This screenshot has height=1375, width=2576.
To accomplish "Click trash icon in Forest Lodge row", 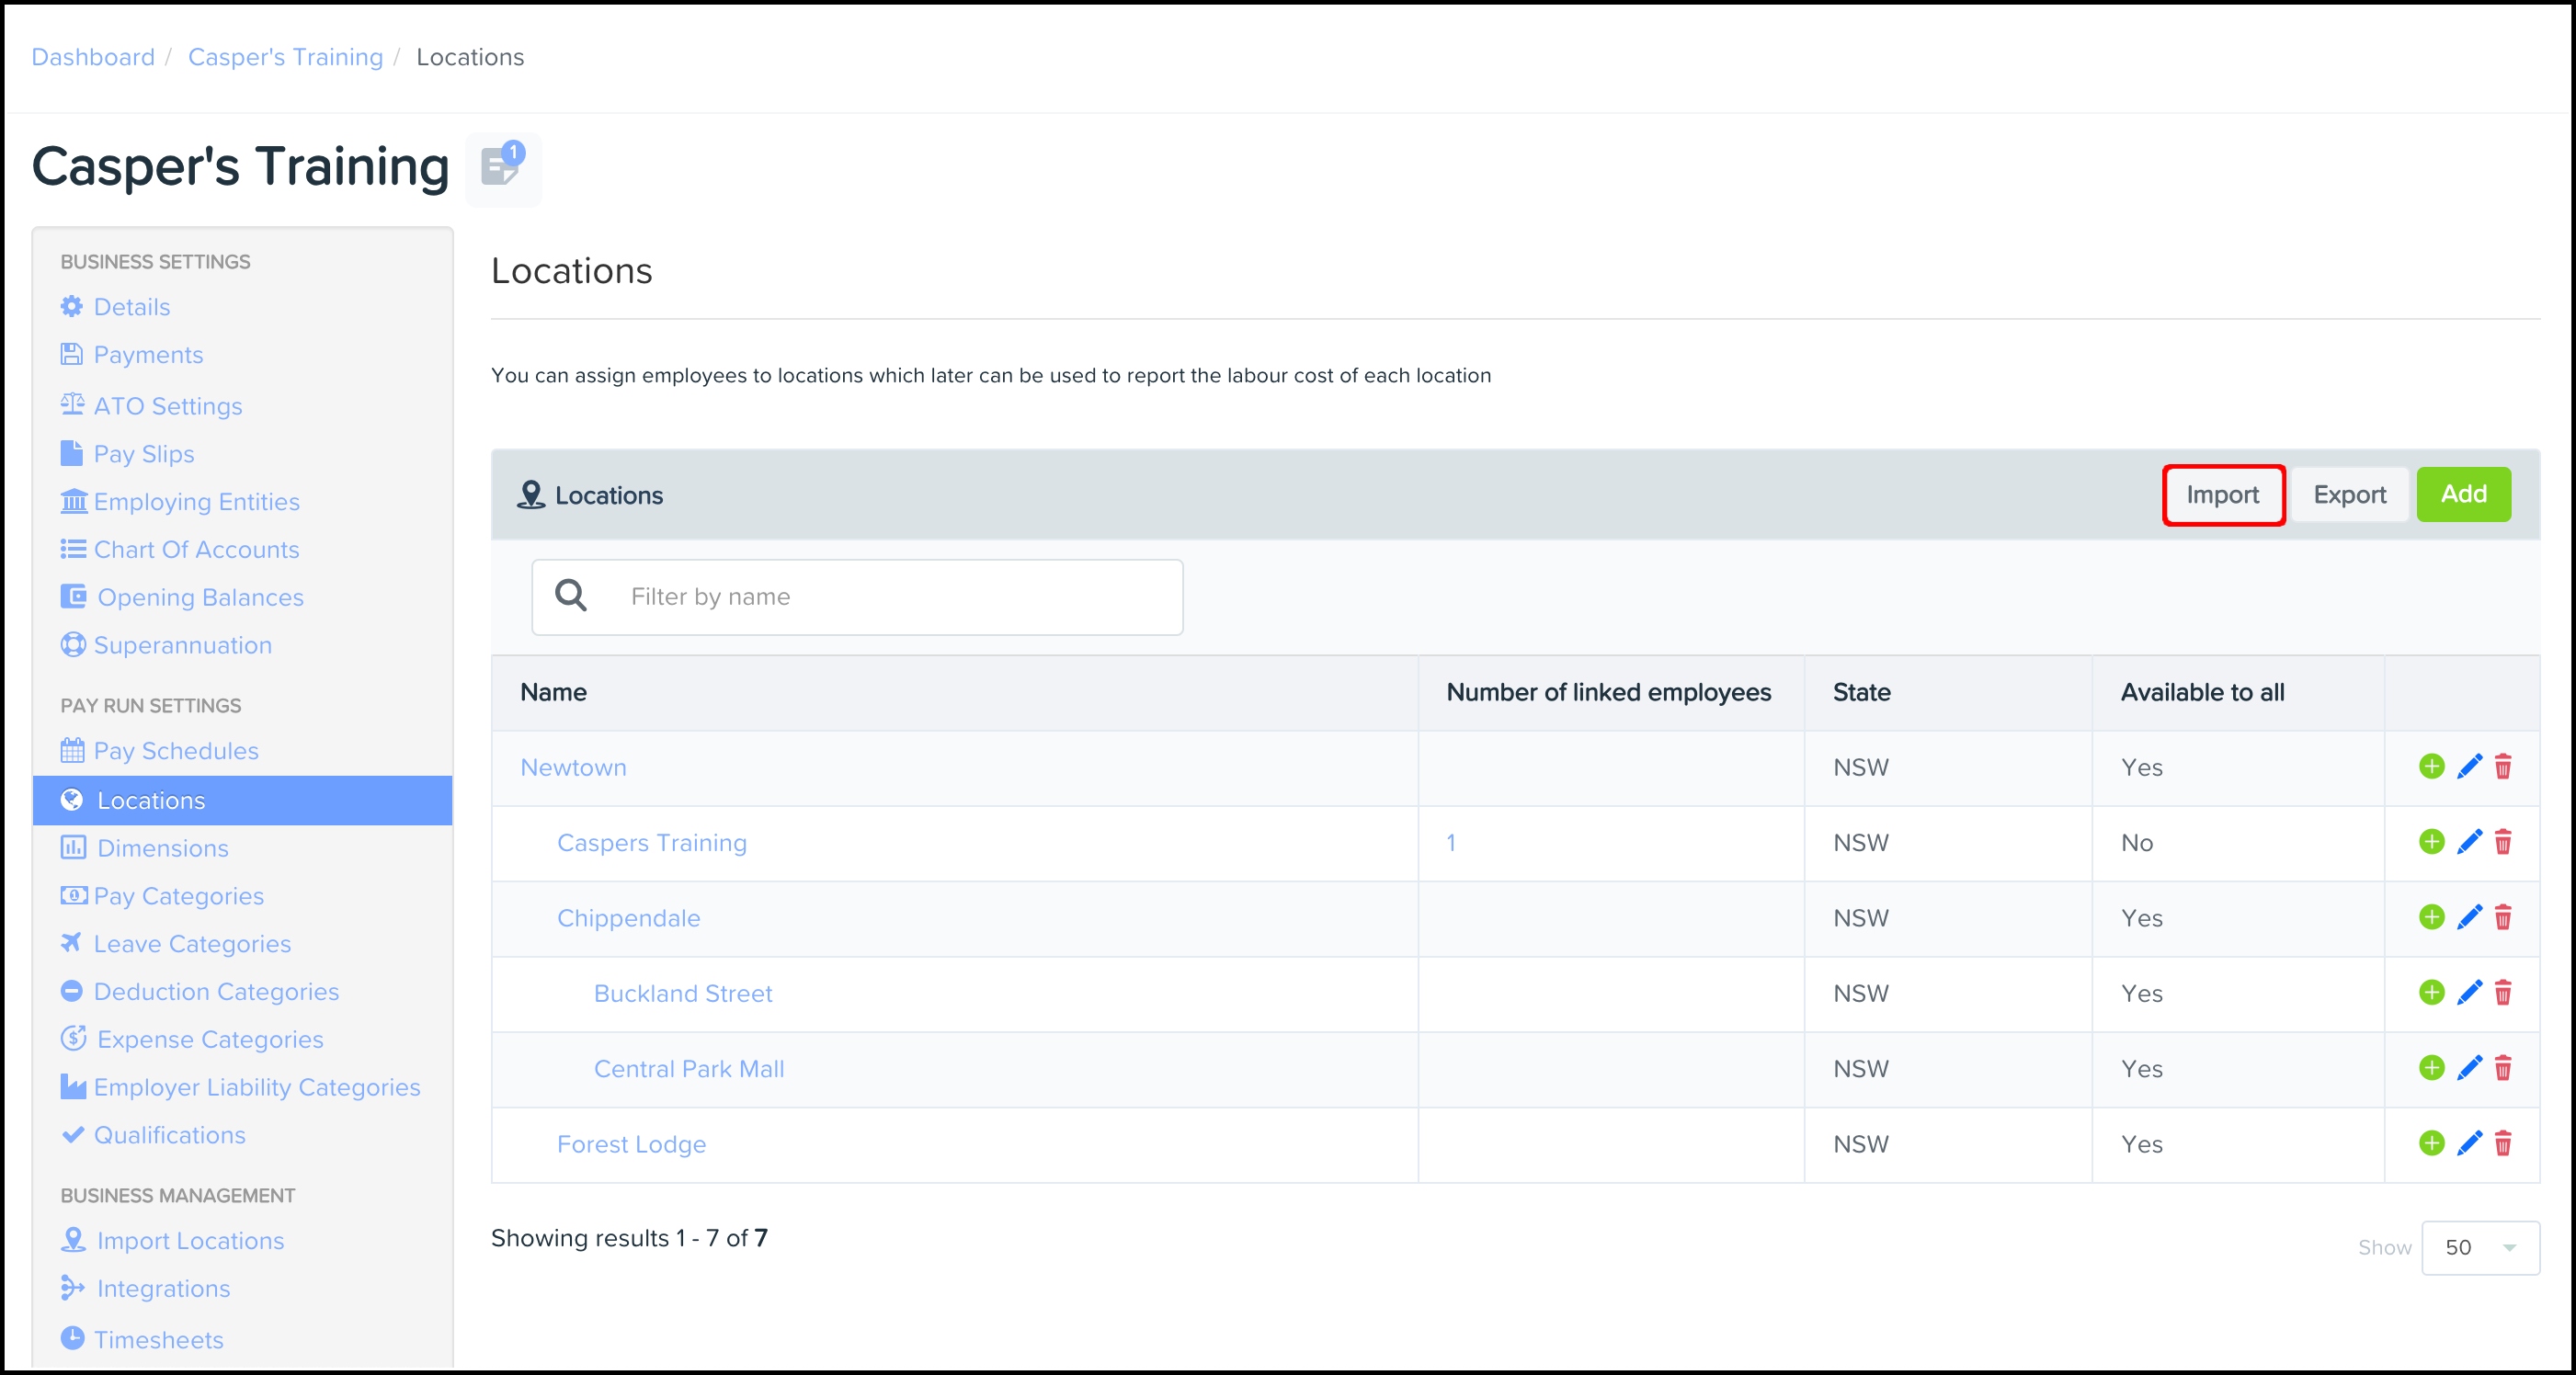I will (x=2503, y=1143).
